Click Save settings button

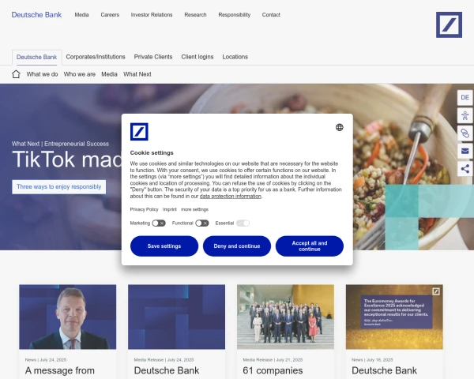(x=164, y=246)
